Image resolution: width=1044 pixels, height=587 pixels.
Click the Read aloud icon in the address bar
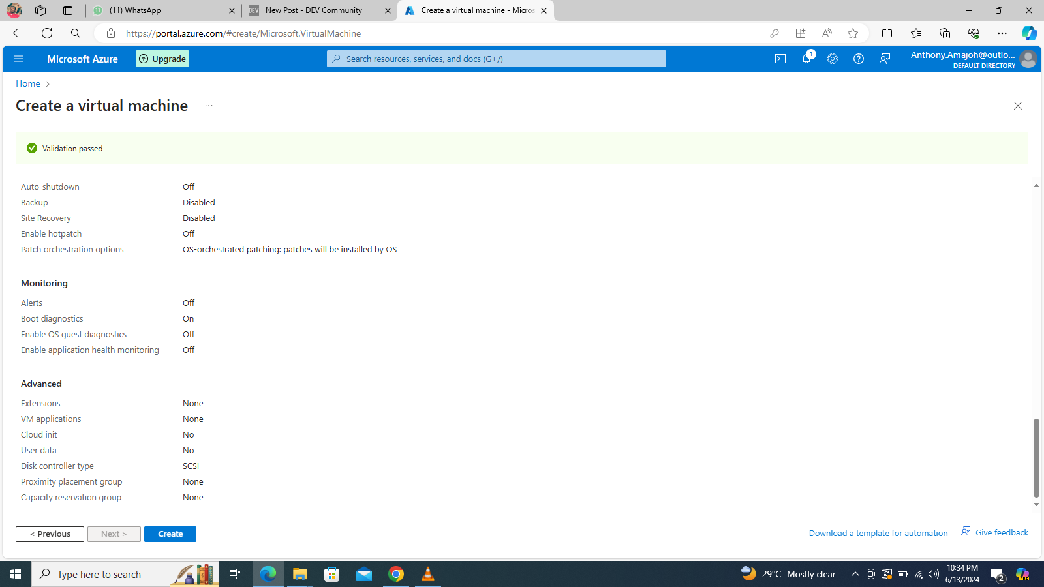click(x=827, y=33)
